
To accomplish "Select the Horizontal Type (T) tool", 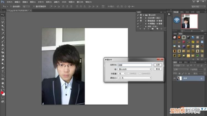I will tap(3, 71).
